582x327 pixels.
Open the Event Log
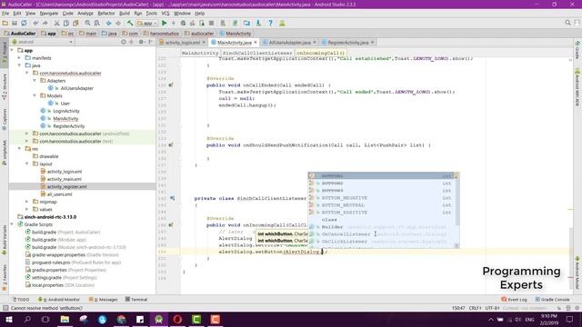click(515, 300)
